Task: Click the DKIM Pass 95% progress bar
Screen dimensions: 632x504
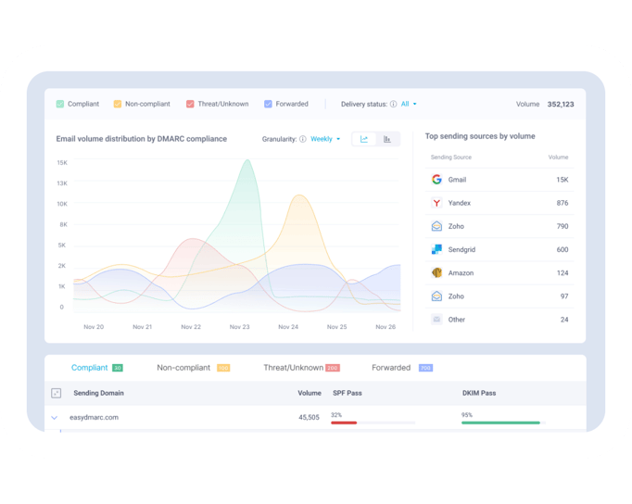Action: click(503, 422)
